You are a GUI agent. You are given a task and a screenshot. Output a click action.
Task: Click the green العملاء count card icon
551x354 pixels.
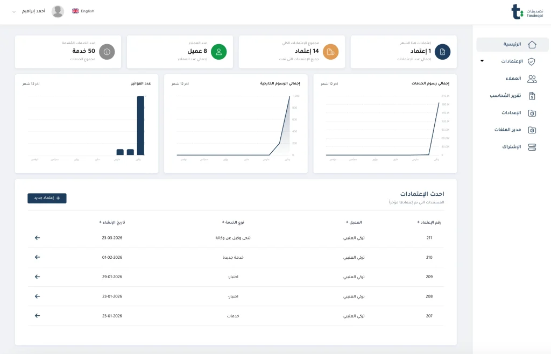click(x=219, y=52)
